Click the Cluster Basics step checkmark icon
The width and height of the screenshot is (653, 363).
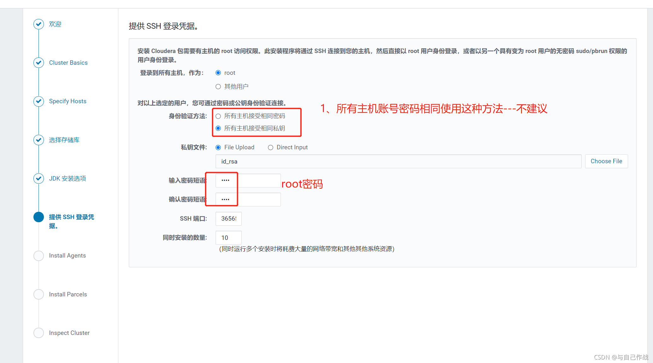[39, 62]
